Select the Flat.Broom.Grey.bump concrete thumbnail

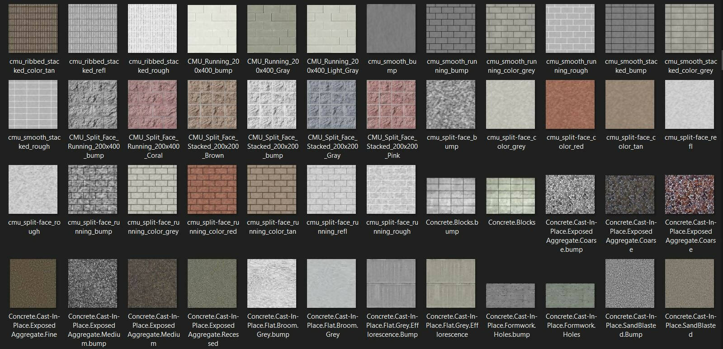[272, 283]
